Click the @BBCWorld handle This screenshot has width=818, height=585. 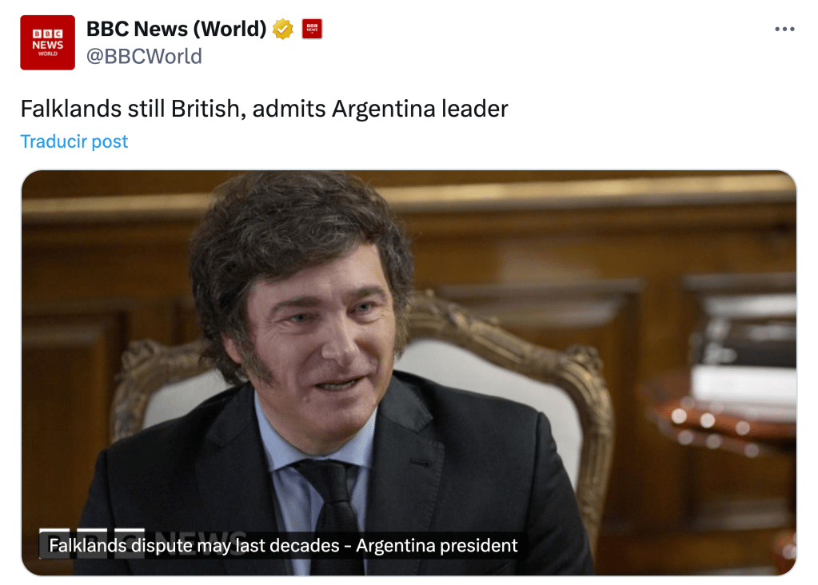click(x=144, y=56)
